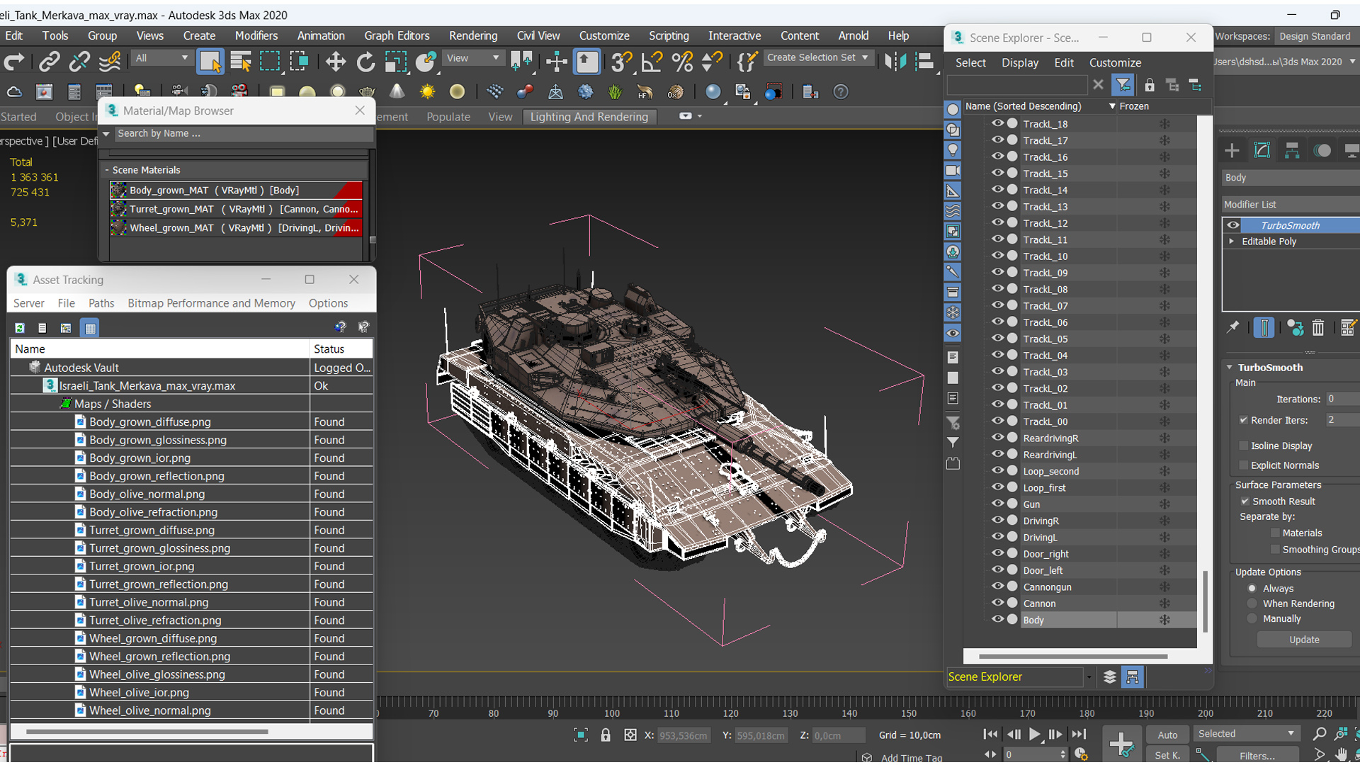The width and height of the screenshot is (1360, 765).
Task: Open the Modify tab icon
Action: tap(1262, 150)
